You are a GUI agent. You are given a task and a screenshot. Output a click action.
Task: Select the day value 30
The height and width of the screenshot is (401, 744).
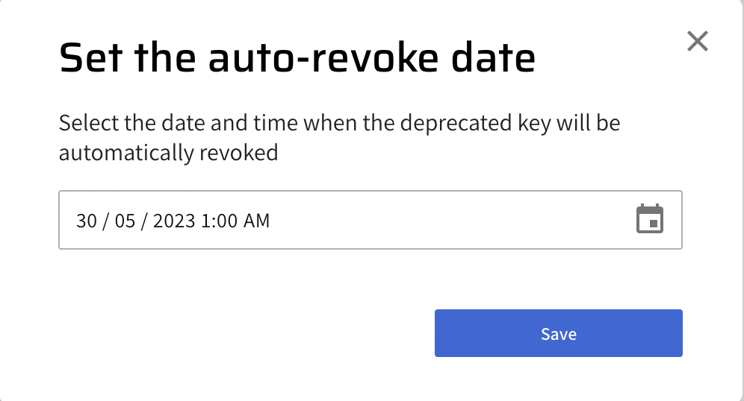(x=87, y=221)
